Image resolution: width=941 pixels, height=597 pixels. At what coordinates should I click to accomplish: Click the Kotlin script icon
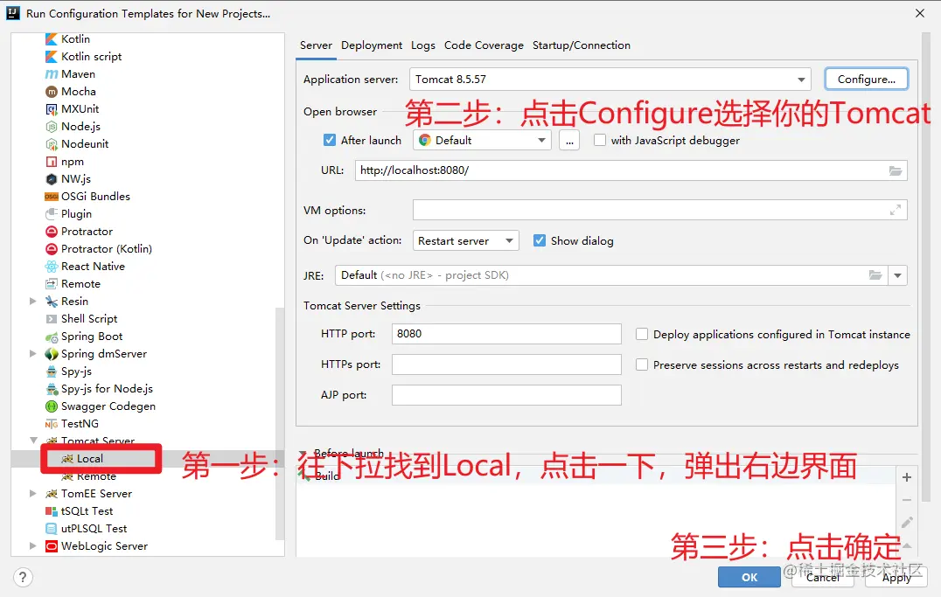coord(52,57)
